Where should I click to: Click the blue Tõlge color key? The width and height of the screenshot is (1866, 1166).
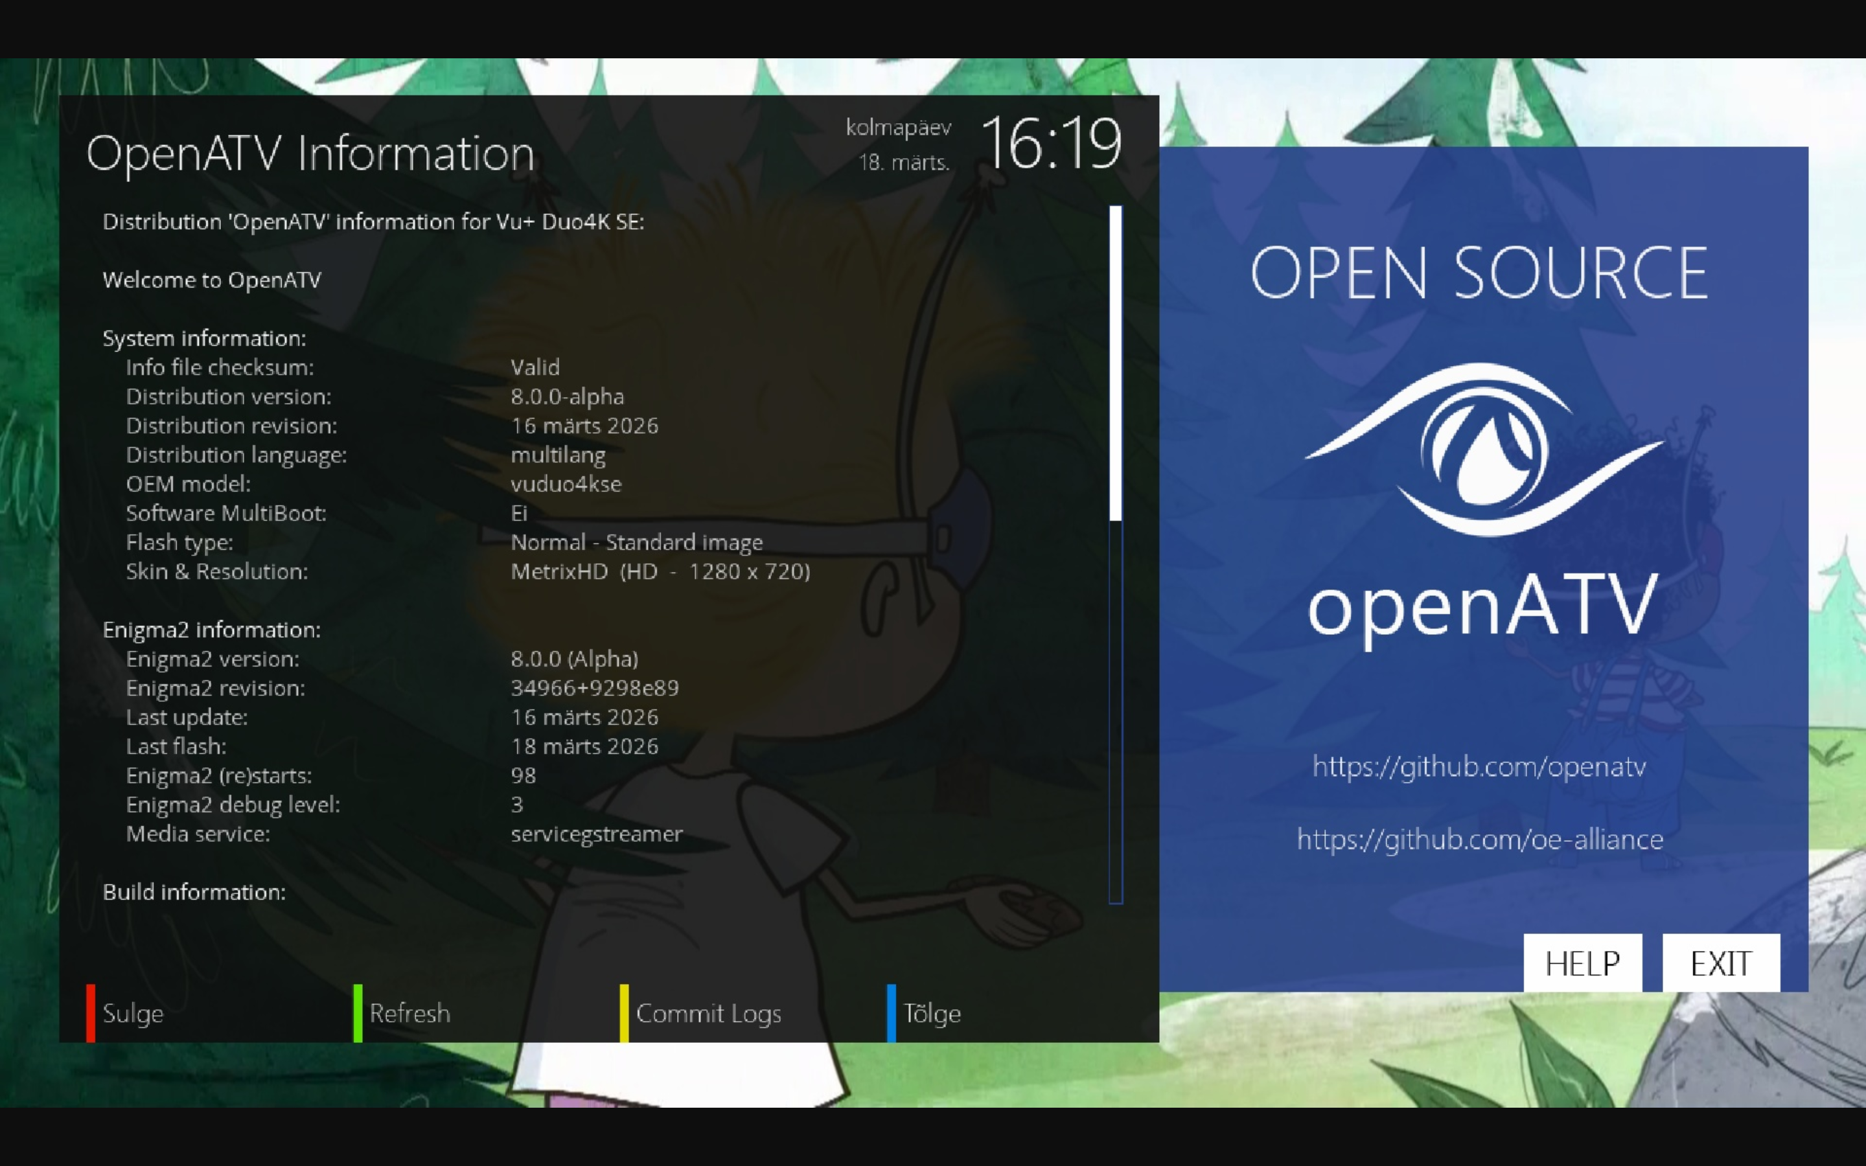[892, 1012]
